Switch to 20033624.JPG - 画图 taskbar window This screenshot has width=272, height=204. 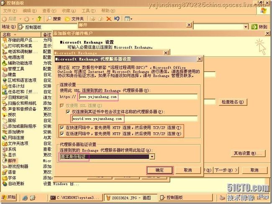click(130, 198)
